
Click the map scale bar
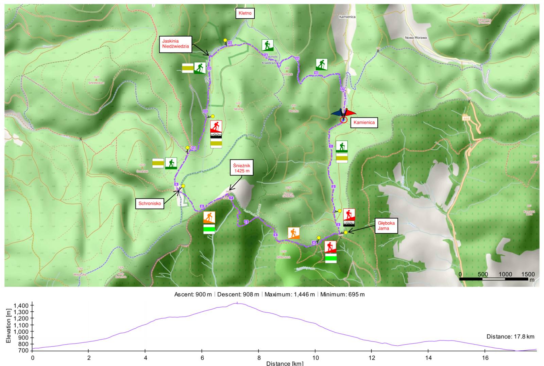[x=494, y=279]
